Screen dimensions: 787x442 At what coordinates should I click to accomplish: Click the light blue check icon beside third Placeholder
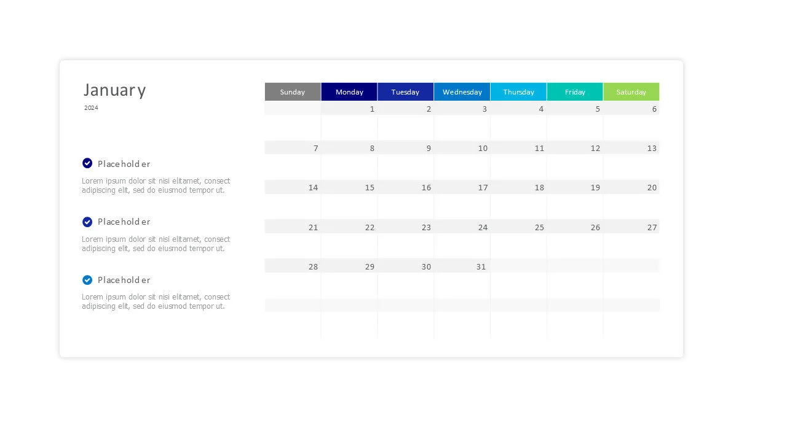[87, 280]
